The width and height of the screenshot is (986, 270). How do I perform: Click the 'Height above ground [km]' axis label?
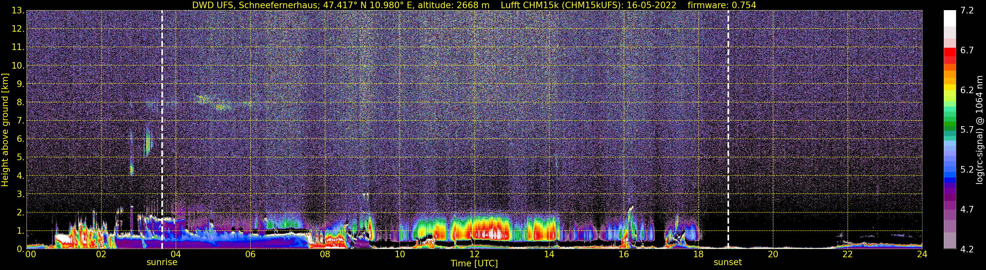(x=5, y=130)
